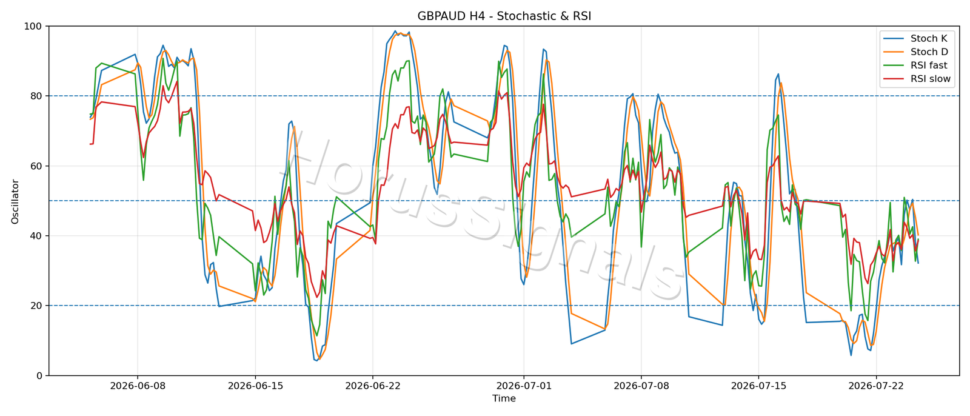Screen dimensions: 970x416
Task: Click the 2026-06-22 date tick label
Action: (372, 386)
